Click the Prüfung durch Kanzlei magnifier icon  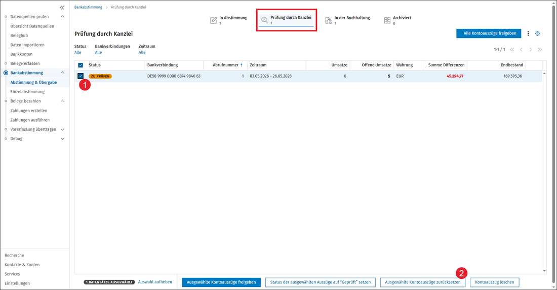(264, 20)
